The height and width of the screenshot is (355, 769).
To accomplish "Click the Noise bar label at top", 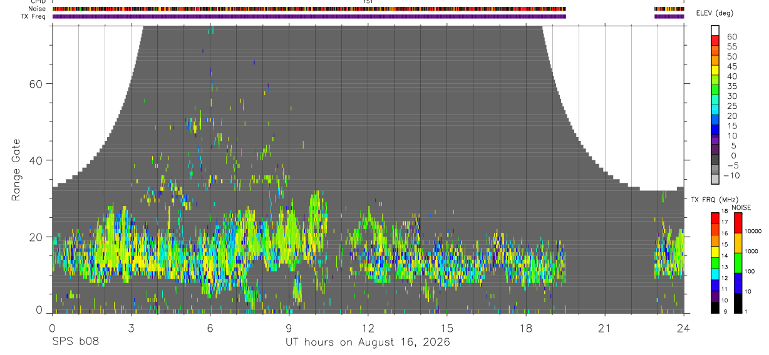I will click(38, 9).
